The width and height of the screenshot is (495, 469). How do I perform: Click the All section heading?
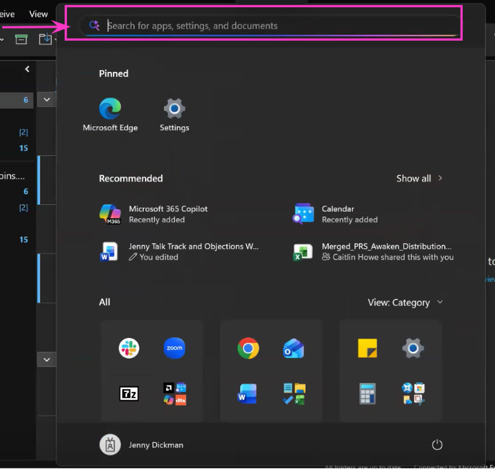(x=105, y=302)
